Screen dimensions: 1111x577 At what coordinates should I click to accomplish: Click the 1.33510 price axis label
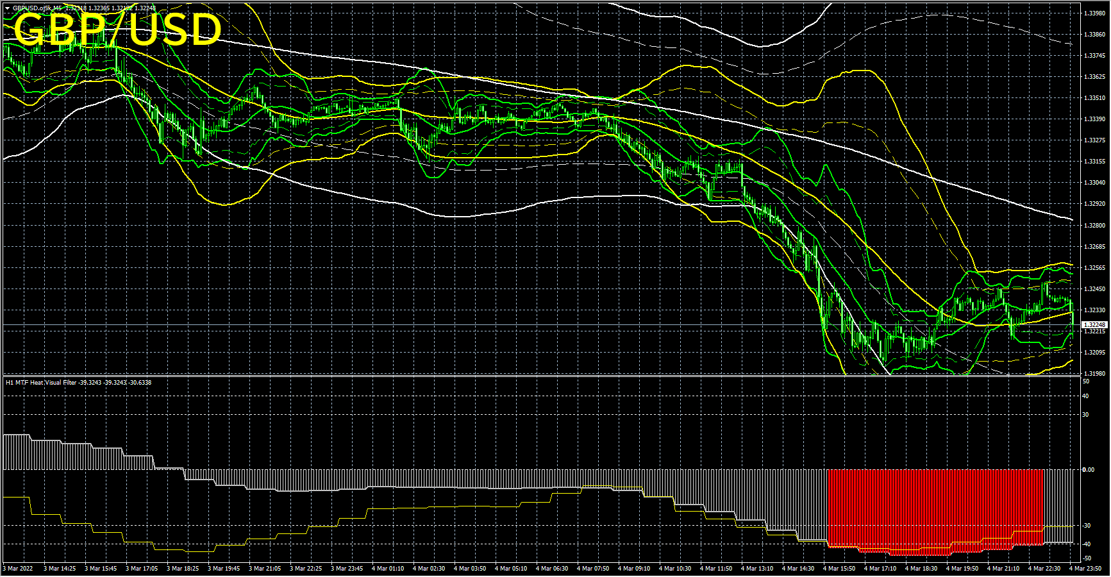pos(1094,98)
